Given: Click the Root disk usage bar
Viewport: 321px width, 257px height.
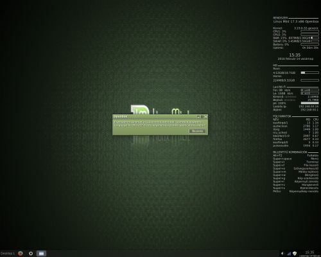Looking at the screenshot, I should 309,73.
